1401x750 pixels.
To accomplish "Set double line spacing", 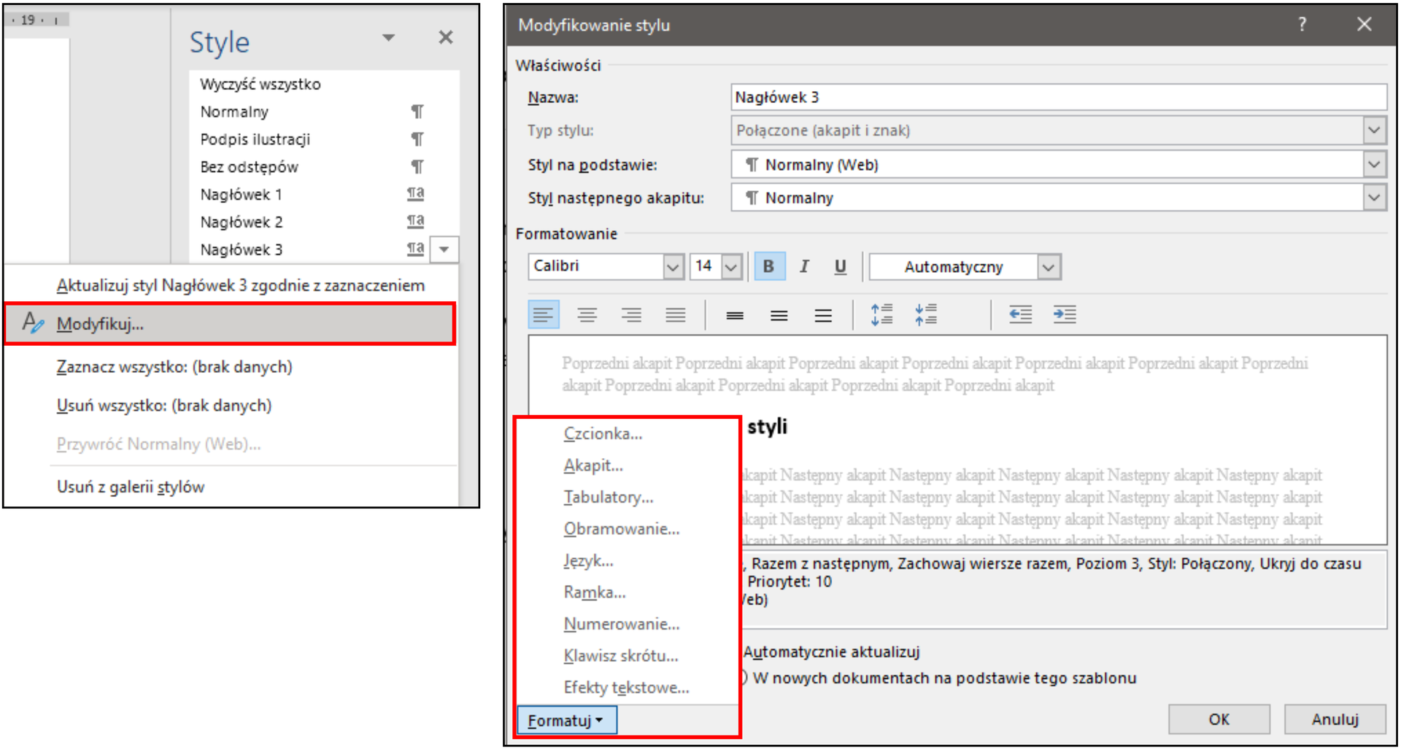I will click(823, 314).
